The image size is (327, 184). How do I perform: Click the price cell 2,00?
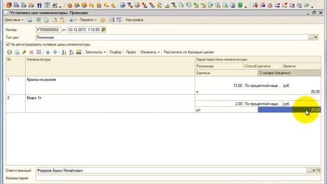point(219,104)
